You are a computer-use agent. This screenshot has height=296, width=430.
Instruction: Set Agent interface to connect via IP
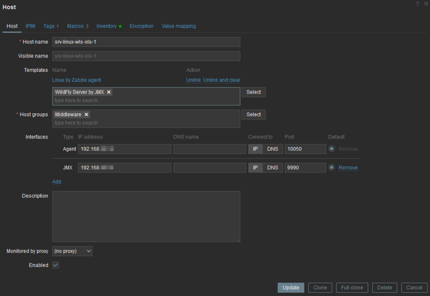pos(255,149)
